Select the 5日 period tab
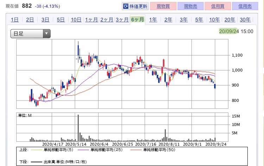Image resolution: width=264 pixels, height=166 pixels. [x=61, y=20]
